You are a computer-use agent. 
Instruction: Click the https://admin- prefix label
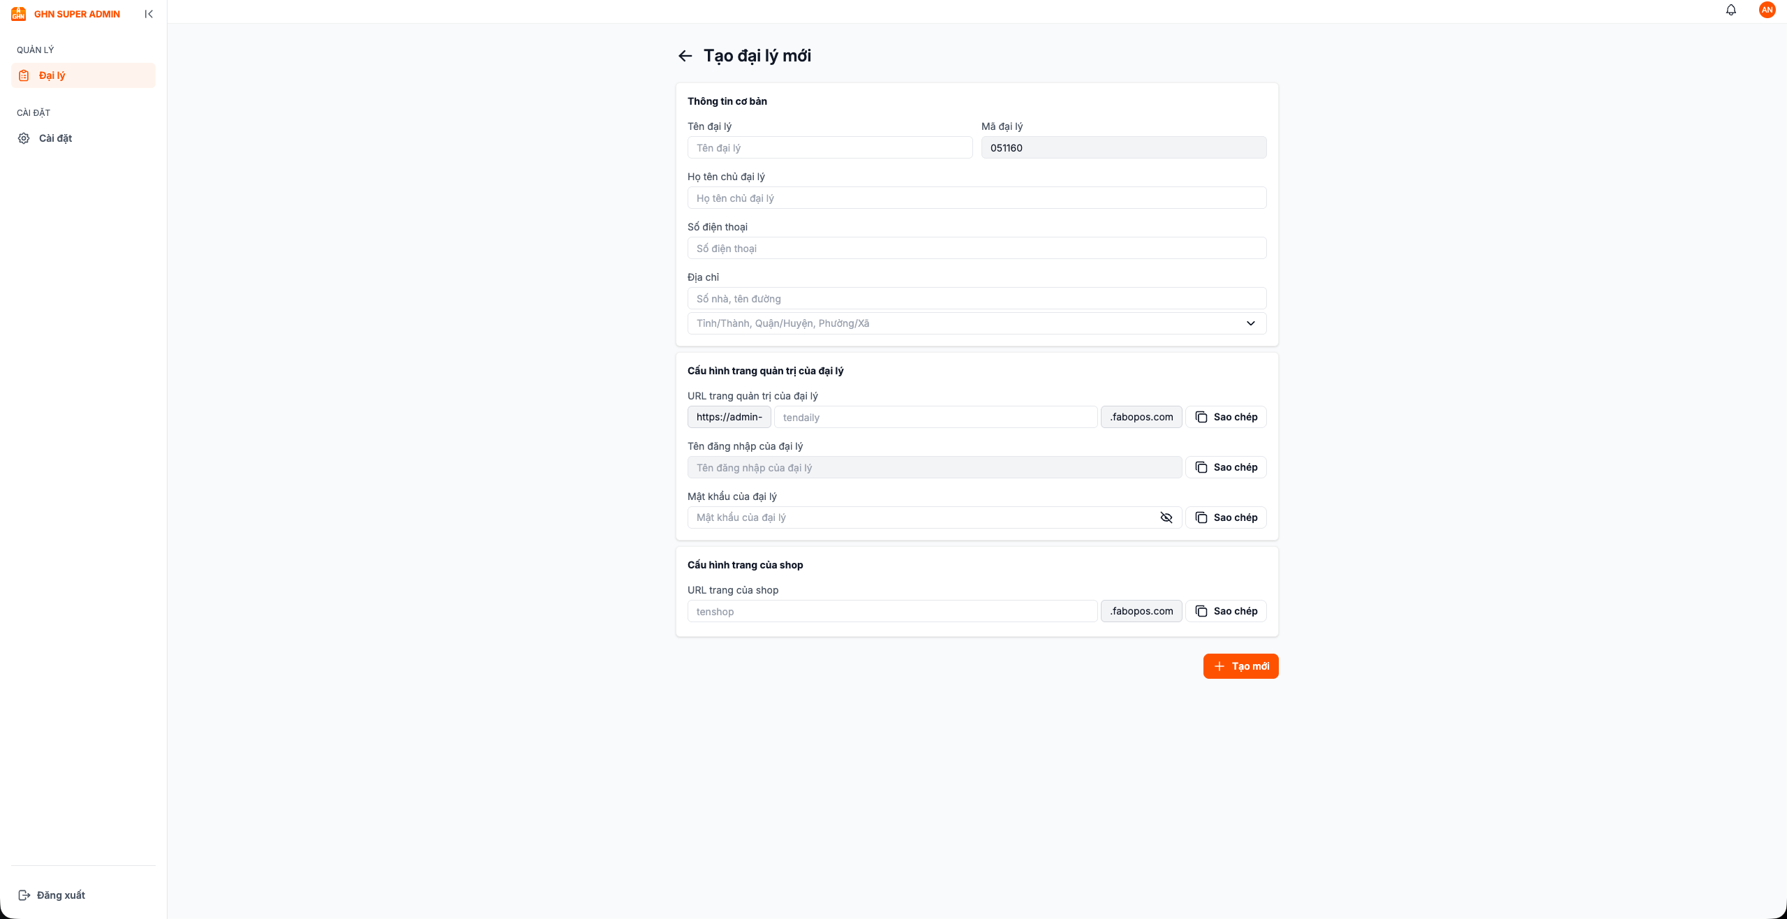point(729,417)
